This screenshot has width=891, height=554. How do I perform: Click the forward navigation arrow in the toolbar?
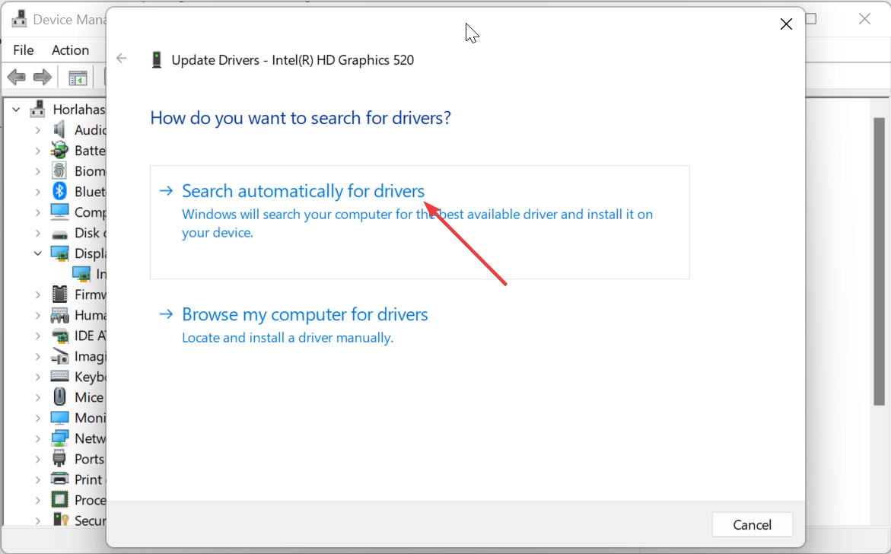click(x=42, y=76)
